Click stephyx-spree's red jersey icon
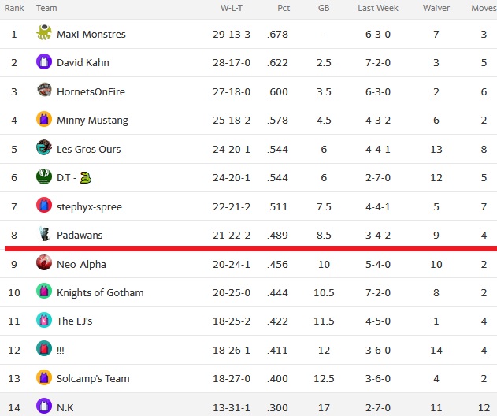Screen dimensions: 497x416 (44, 205)
